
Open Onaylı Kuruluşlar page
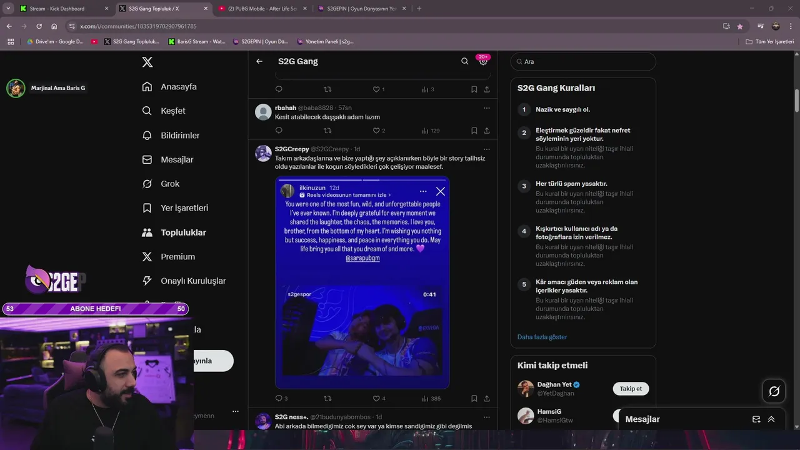pyautogui.click(x=184, y=281)
